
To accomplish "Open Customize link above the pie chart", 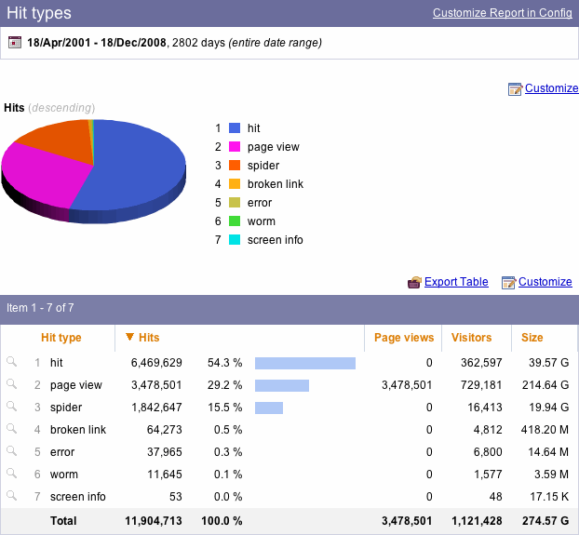I will pos(551,88).
